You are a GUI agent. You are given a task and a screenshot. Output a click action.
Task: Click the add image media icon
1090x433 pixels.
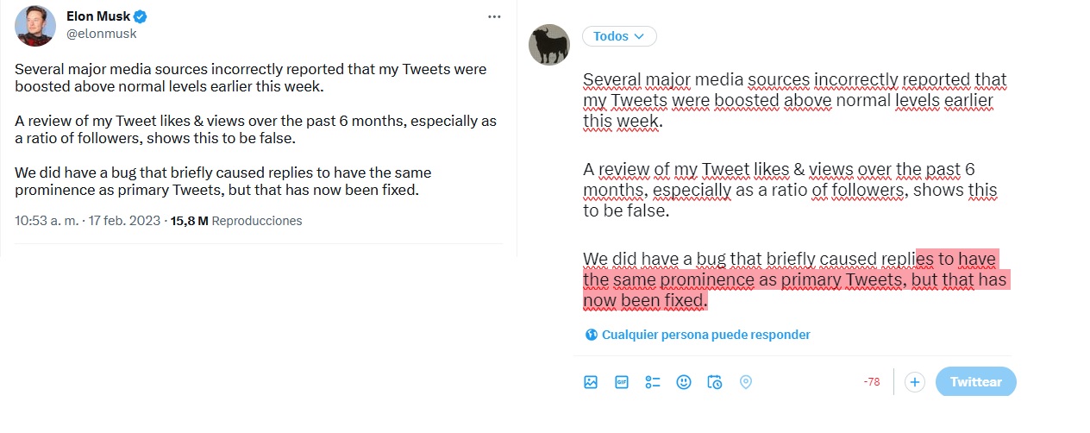pyautogui.click(x=591, y=382)
